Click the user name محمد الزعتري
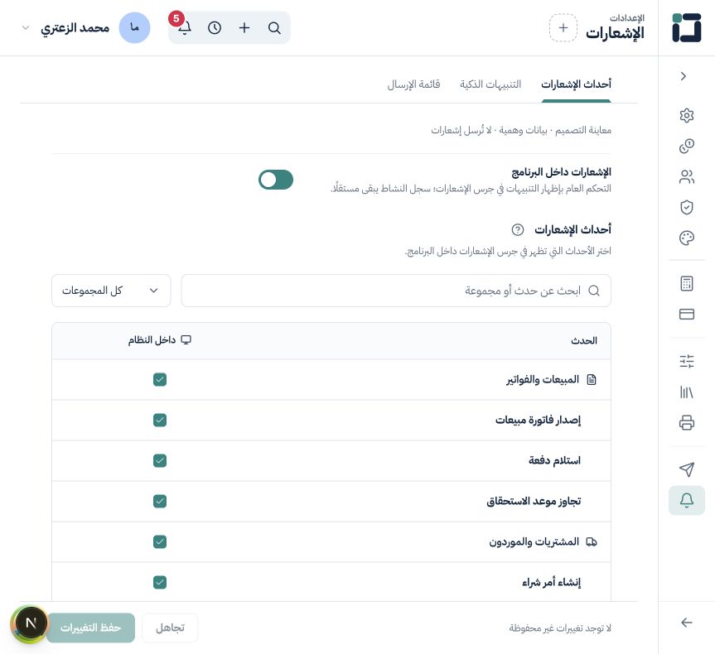The width and height of the screenshot is (715, 654). 75,28
